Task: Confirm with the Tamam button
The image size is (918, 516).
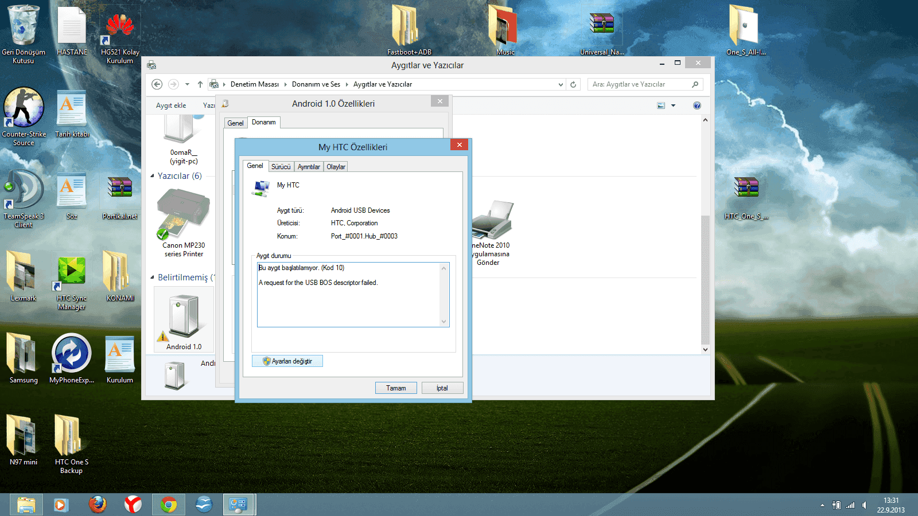Action: coord(396,388)
